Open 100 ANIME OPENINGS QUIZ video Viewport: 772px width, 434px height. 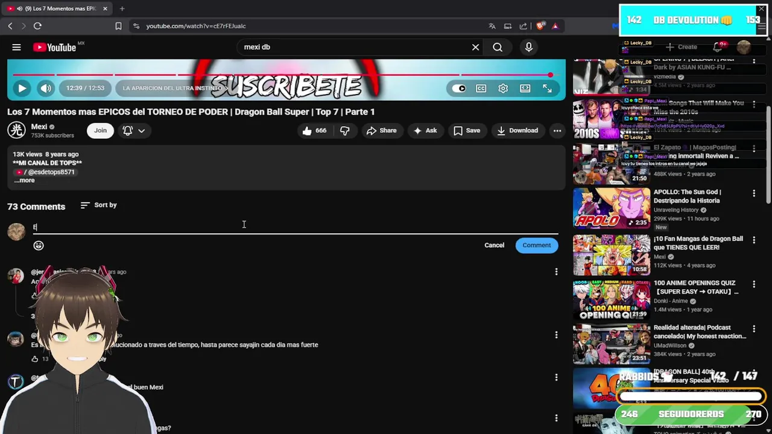pyautogui.click(x=612, y=300)
